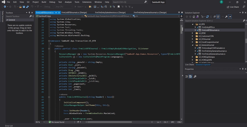Collapse the FrmListBTBJournal constructor outline toggle
Image resolution: width=247 pixels, height=127 pixels.
[x=49, y=97]
